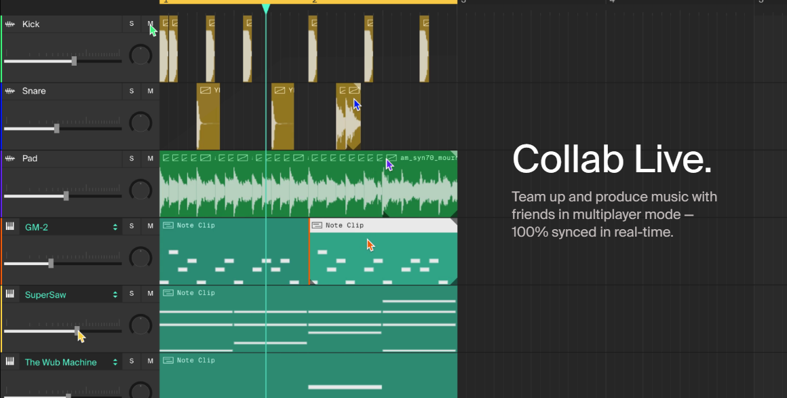Click the GM-2 track volume slider handle
This screenshot has width=787, height=398.
[51, 264]
